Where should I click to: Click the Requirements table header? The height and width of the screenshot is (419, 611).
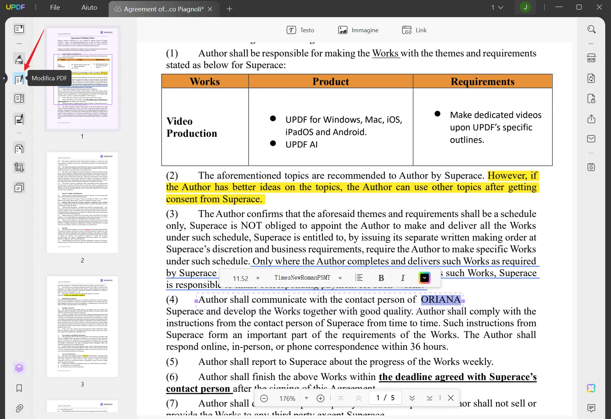pos(482,81)
